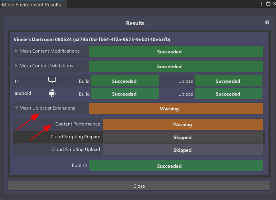
Task: Collapse Mesh Uploader Extensions section
Action: tap(16, 108)
